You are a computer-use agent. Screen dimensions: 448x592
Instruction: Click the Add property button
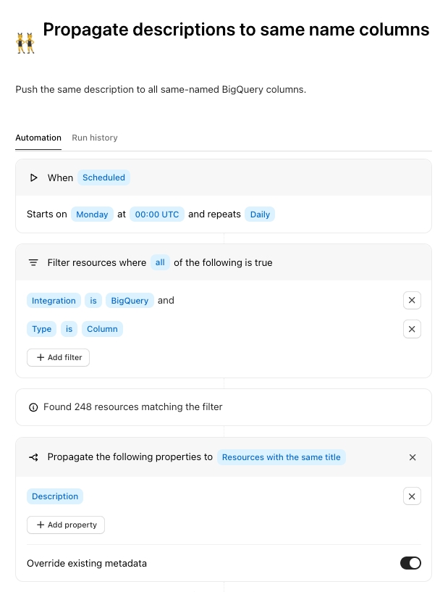66,525
